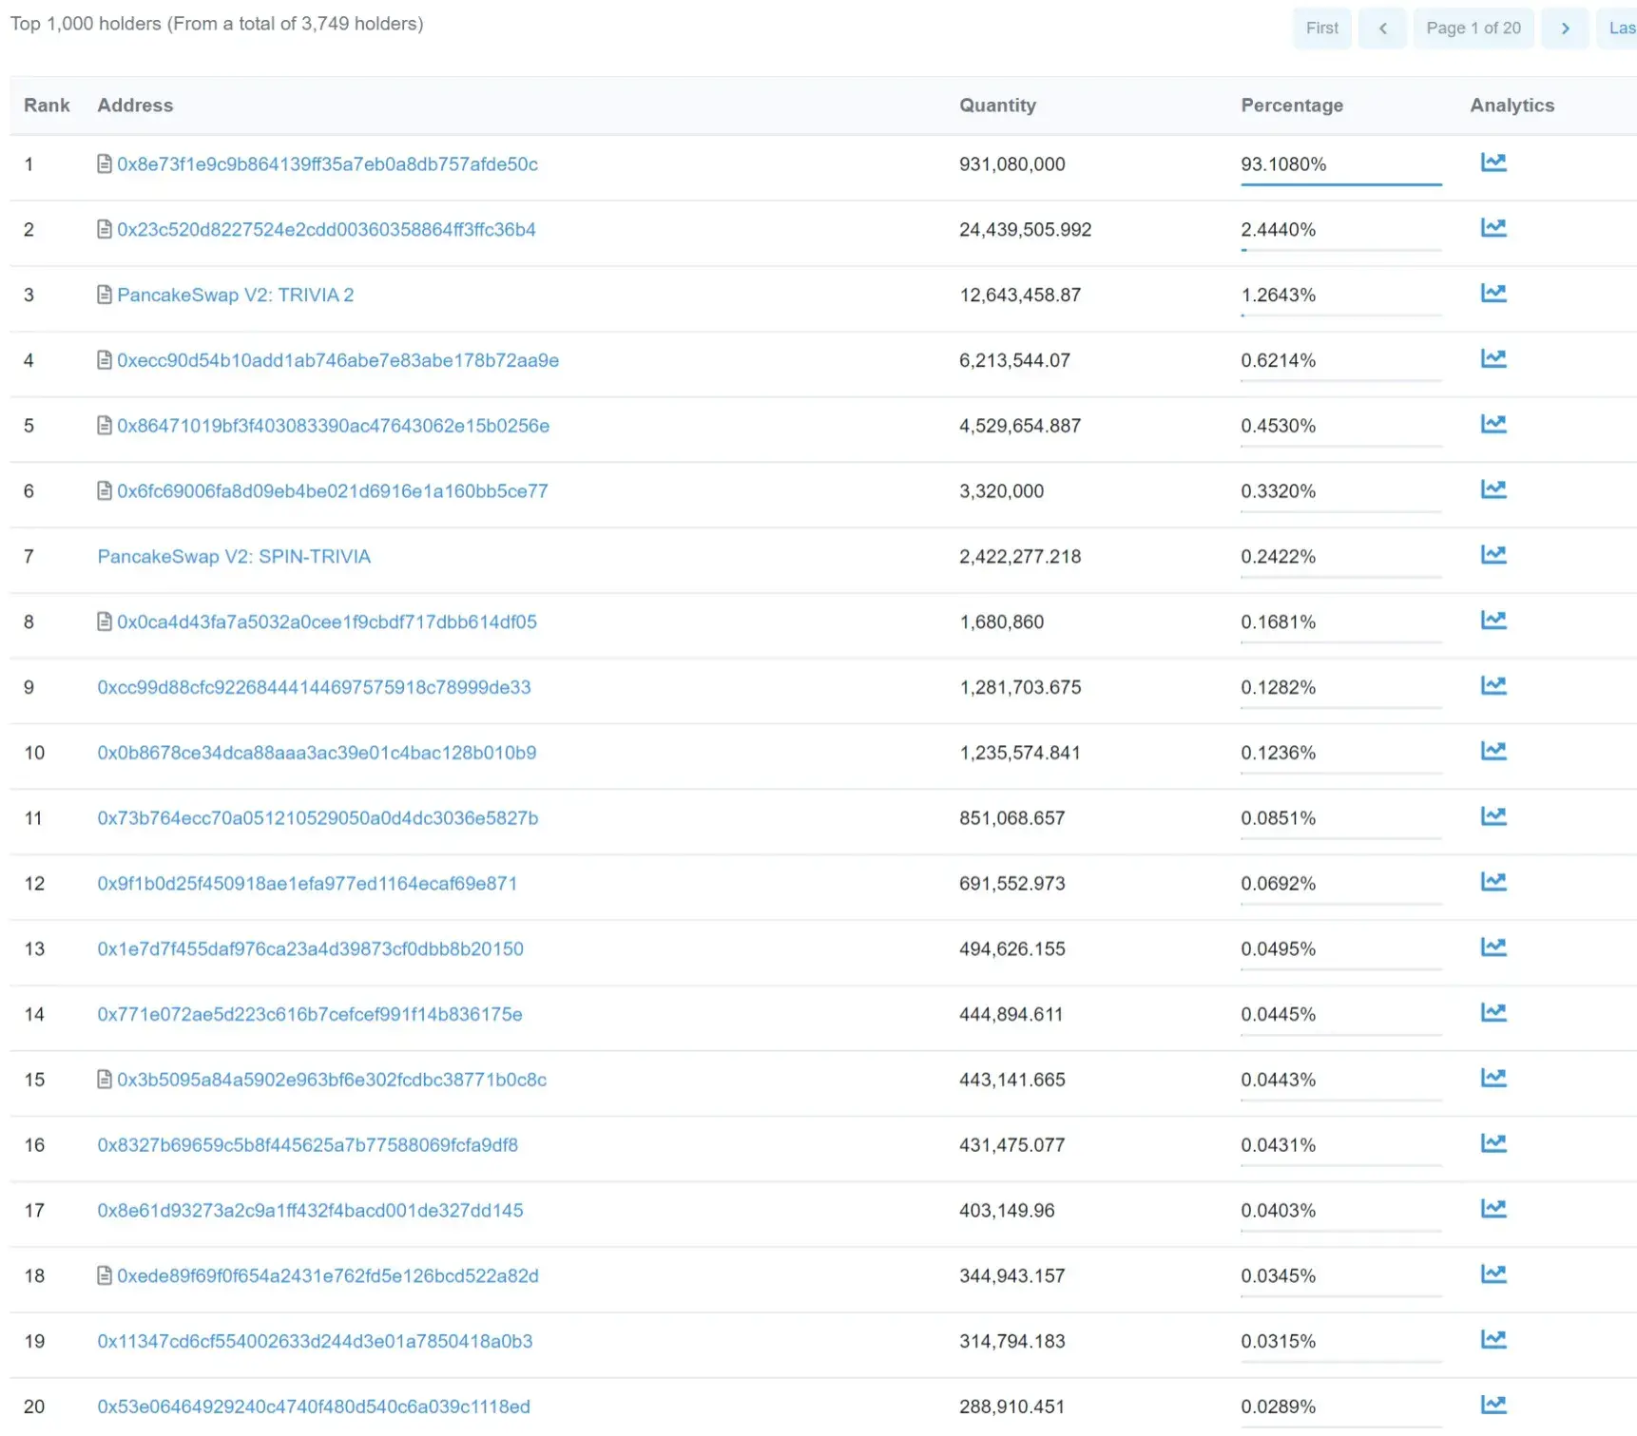Click the Address column header
Image resolution: width=1637 pixels, height=1436 pixels.
click(135, 105)
